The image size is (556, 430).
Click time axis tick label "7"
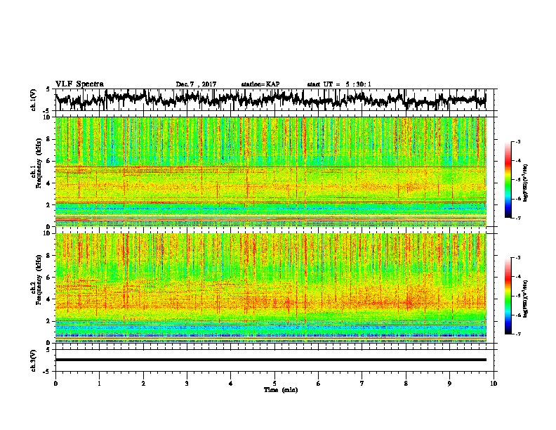tap(362, 384)
